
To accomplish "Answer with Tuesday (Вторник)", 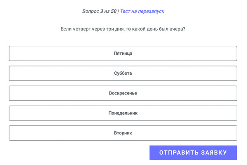I will pos(123,133).
